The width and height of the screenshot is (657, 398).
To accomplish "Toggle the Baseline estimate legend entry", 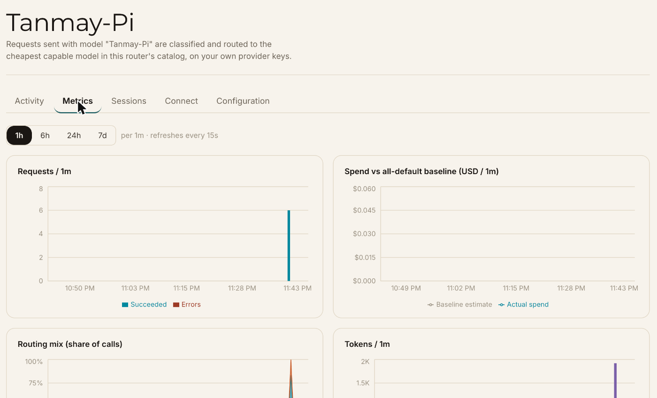I will point(460,305).
